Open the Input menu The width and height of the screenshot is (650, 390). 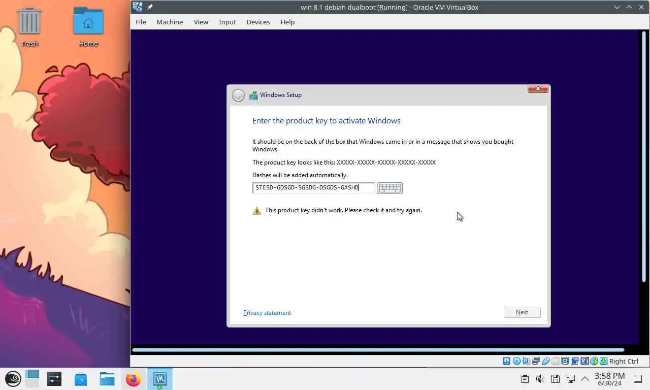coord(227,22)
